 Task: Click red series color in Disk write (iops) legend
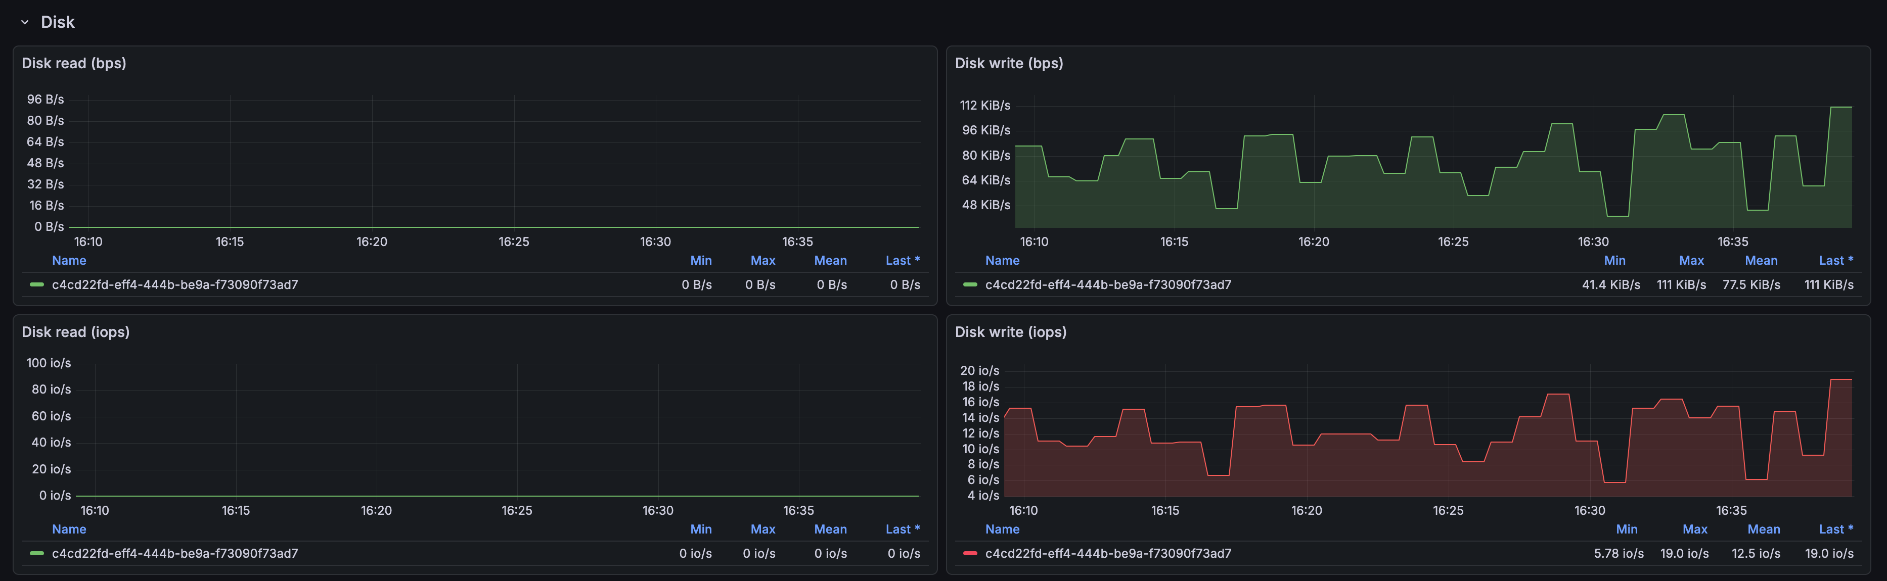point(970,553)
